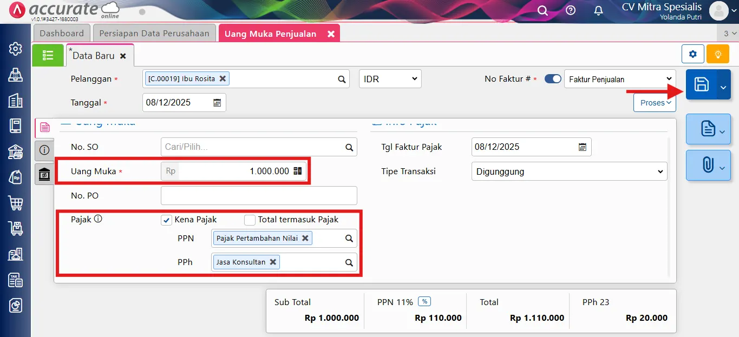Open the Faktur Penjualan numbering dropdown
Screen dimensions: 739x337
(619, 79)
